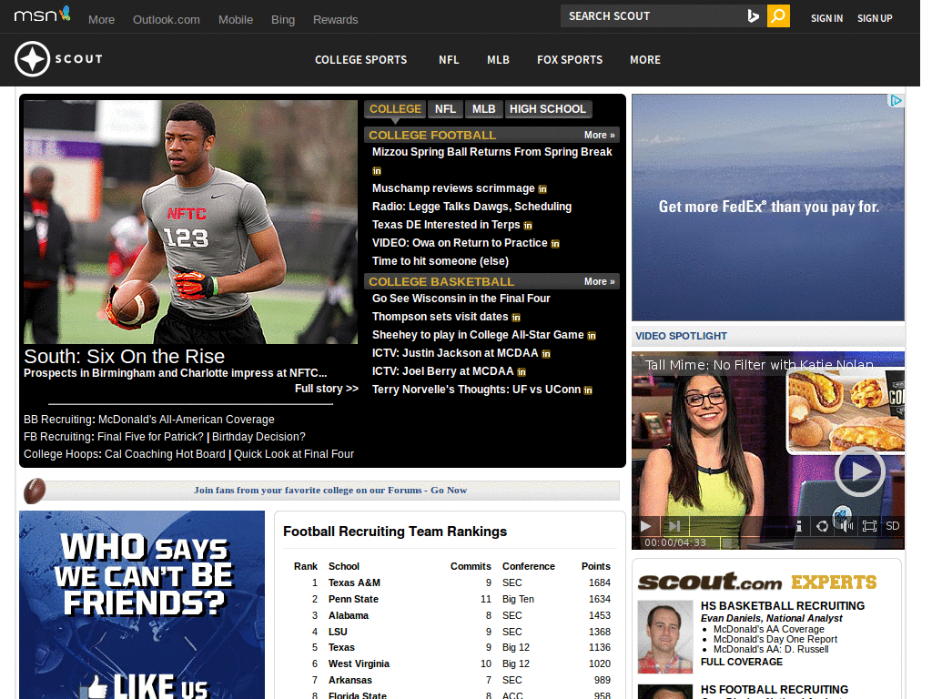
Task: Open COLLEGE SPORTS navigation menu
Action: click(360, 60)
